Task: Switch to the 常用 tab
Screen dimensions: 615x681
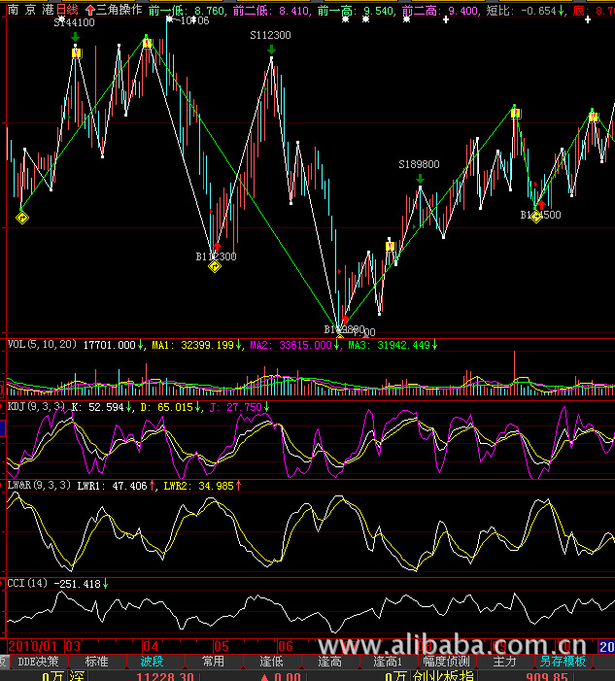Action: pos(213,662)
